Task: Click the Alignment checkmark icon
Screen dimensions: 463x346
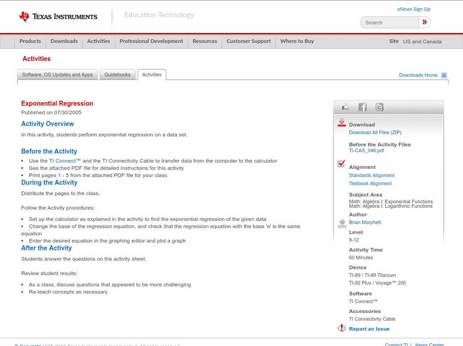Action: [341, 164]
